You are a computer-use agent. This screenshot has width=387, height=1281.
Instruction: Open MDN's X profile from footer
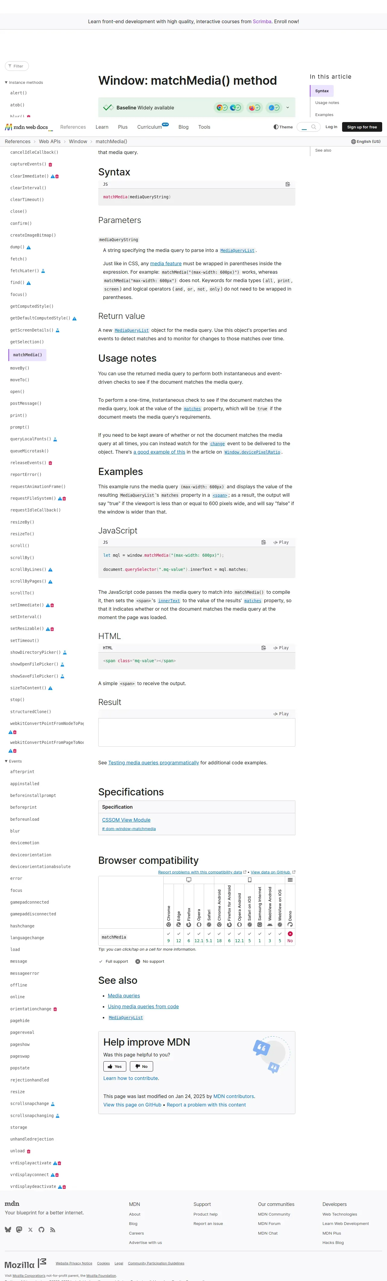(30, 1229)
